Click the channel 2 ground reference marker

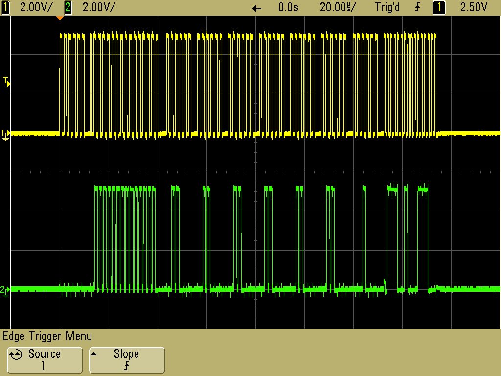pyautogui.click(x=5, y=291)
